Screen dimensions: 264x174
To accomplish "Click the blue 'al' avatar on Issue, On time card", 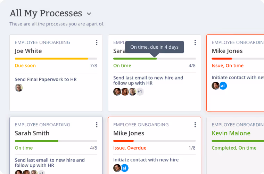I will (x=223, y=86).
